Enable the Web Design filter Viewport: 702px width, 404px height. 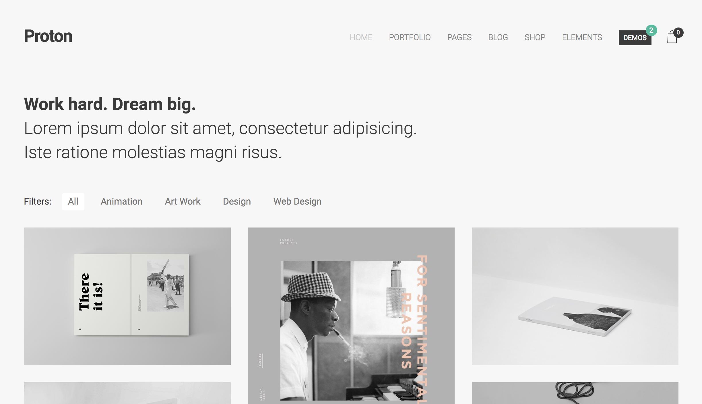coord(298,201)
